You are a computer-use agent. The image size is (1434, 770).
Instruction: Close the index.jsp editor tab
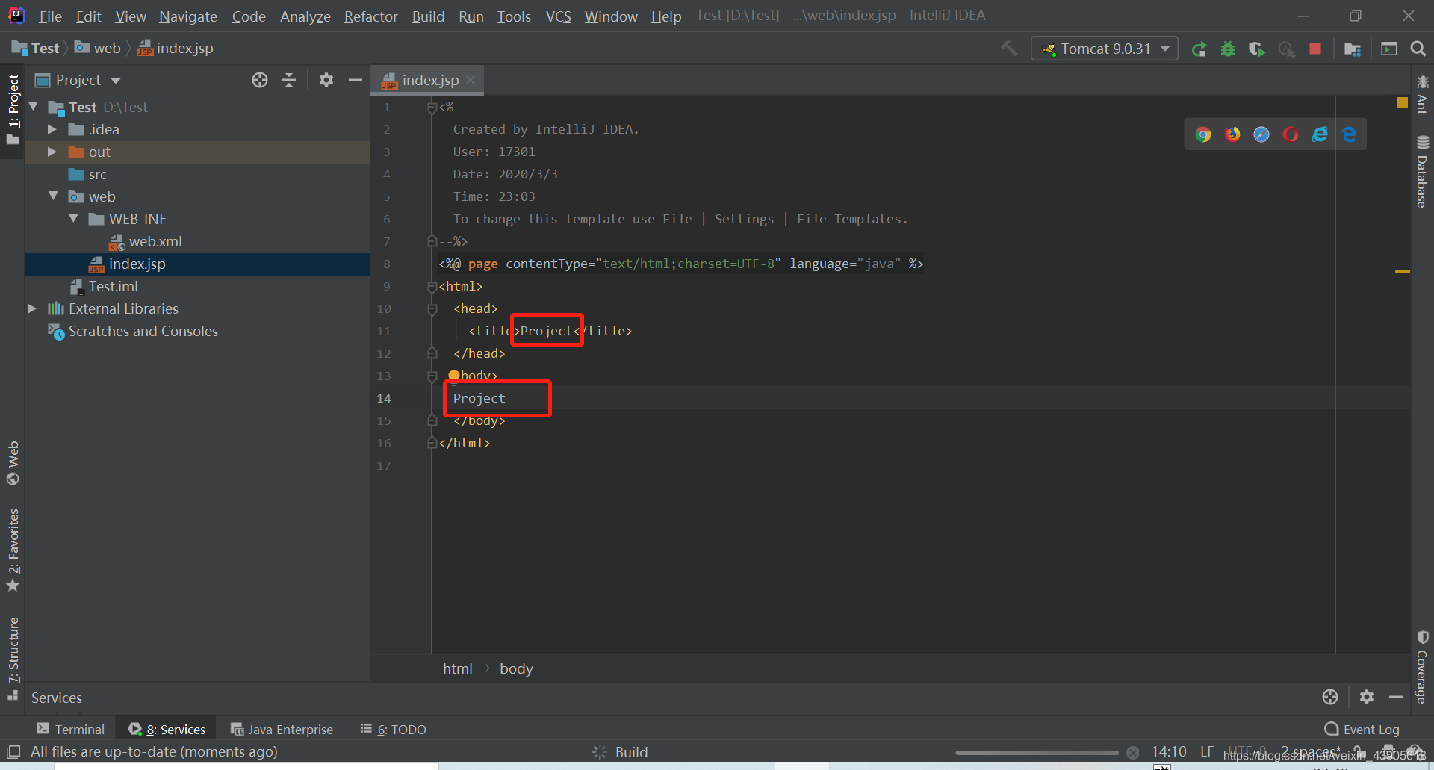point(471,80)
